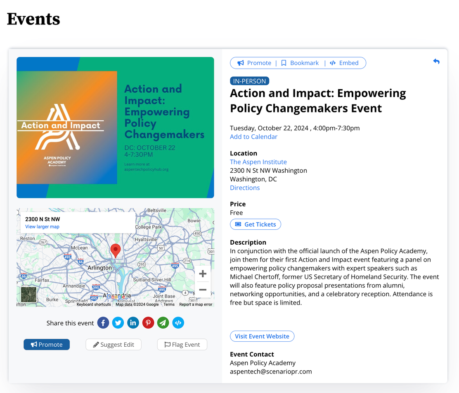Viewport: 459px width, 393px height.
Task: Click the Get Tickets button
Action: coord(255,224)
